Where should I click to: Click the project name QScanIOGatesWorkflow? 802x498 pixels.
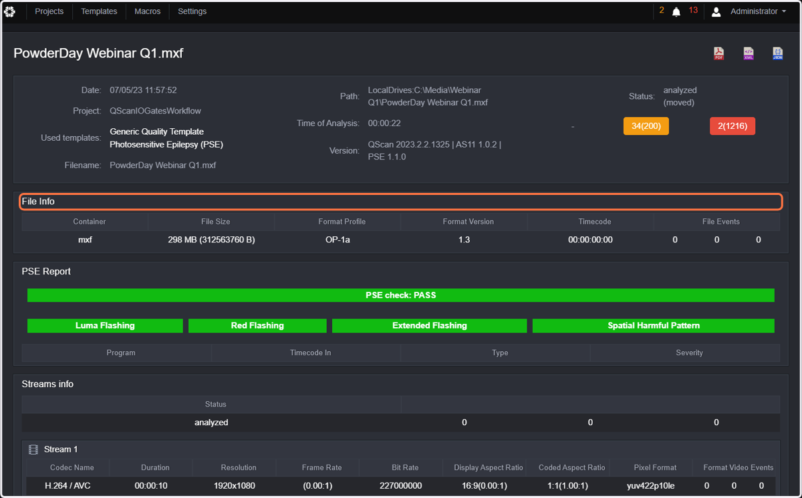pos(155,111)
